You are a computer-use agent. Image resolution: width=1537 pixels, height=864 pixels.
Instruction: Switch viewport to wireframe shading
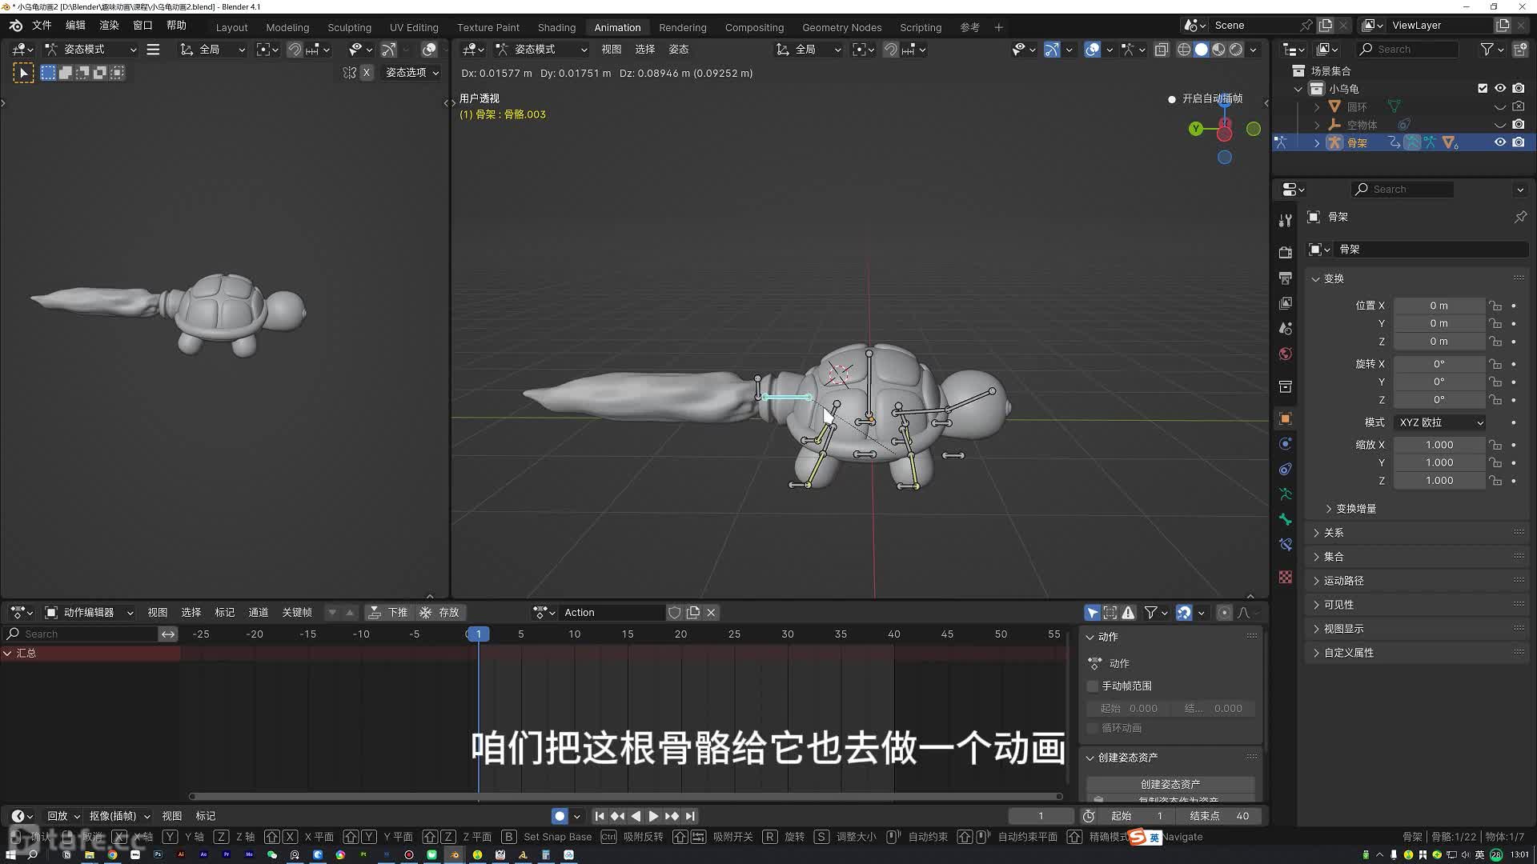pyautogui.click(x=1184, y=50)
